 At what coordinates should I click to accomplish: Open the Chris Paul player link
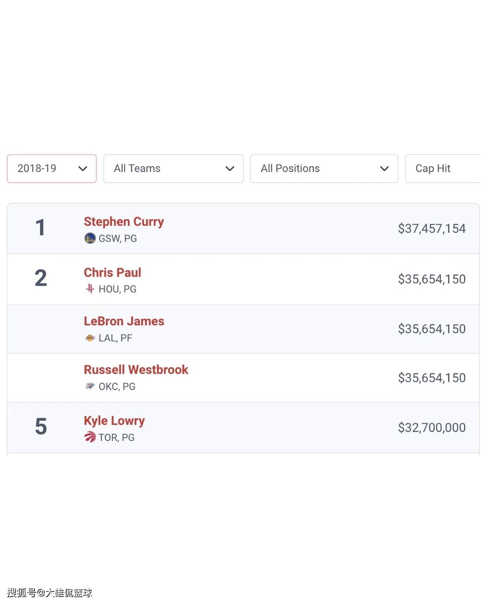tap(112, 272)
